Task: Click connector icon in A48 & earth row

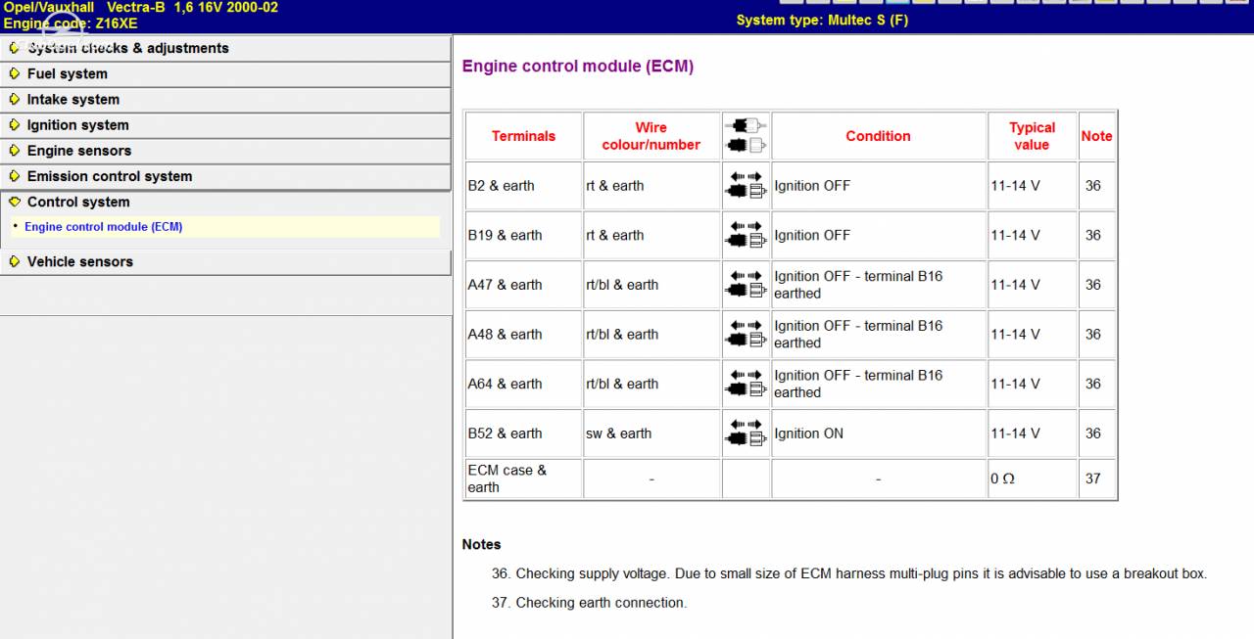Action: click(746, 334)
